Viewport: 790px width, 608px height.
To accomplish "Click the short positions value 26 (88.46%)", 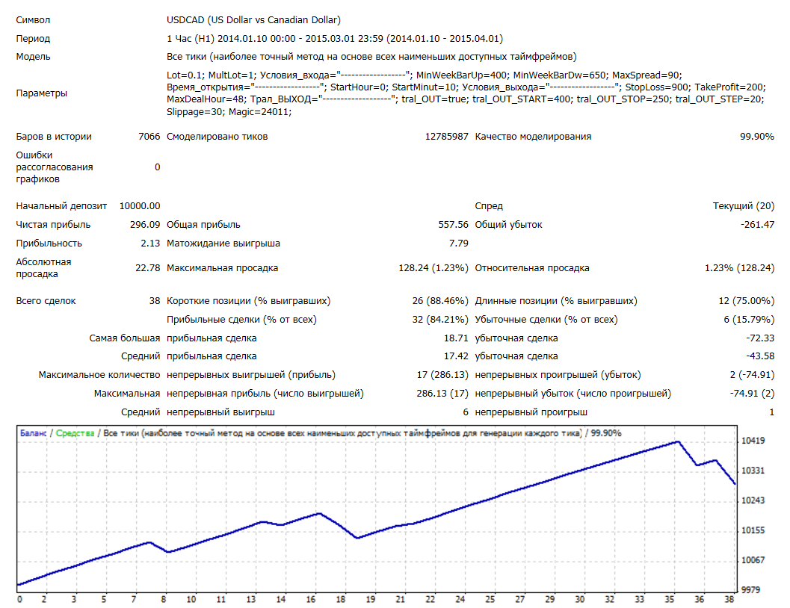I will [x=440, y=300].
